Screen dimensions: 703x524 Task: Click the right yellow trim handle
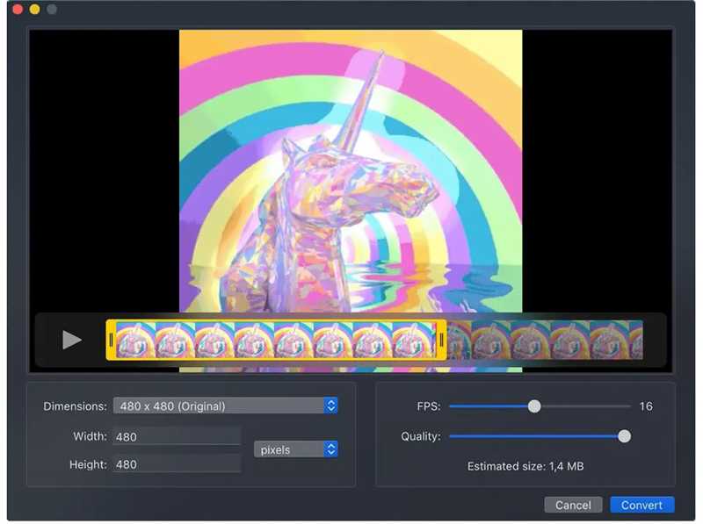[441, 340]
